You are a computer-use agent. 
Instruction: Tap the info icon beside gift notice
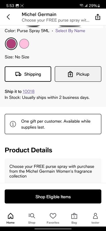click(x=13, y=124)
